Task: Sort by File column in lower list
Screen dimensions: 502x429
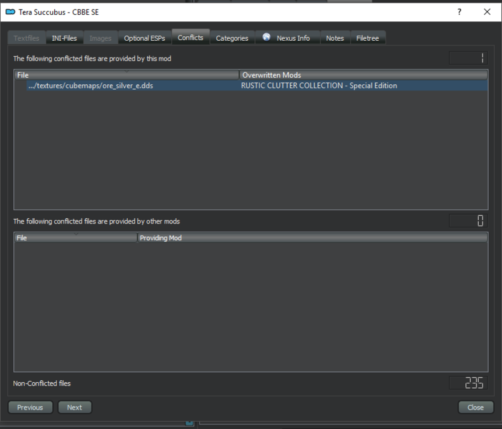Action: tap(76, 238)
